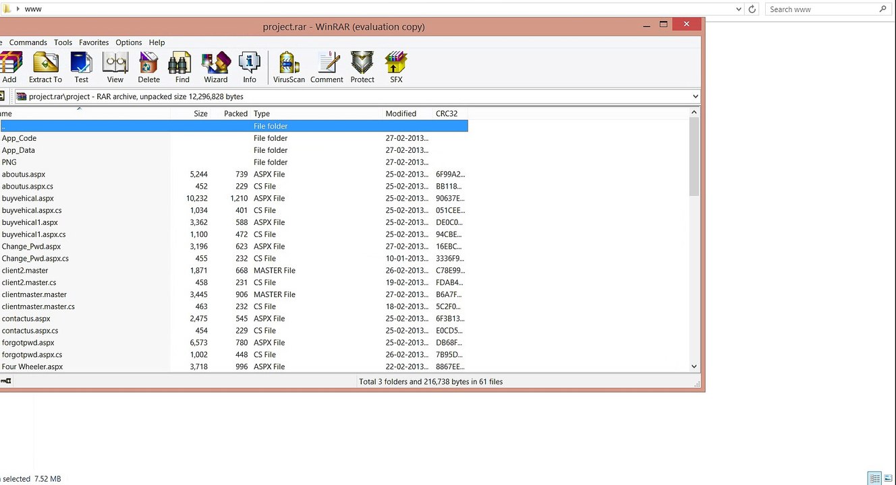Select client2.master file

233,271
